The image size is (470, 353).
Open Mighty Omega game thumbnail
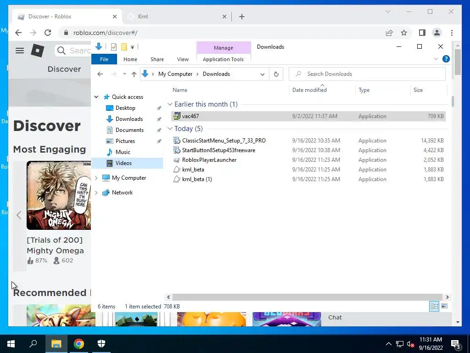pyautogui.click(x=59, y=195)
